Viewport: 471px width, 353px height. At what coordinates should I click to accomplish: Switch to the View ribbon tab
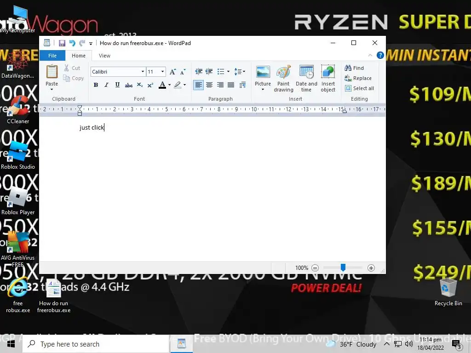click(104, 56)
